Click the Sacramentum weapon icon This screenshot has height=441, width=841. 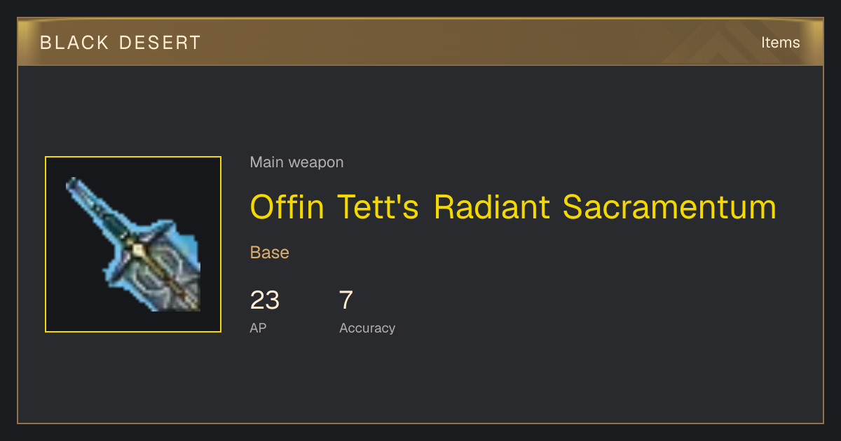[x=133, y=244]
